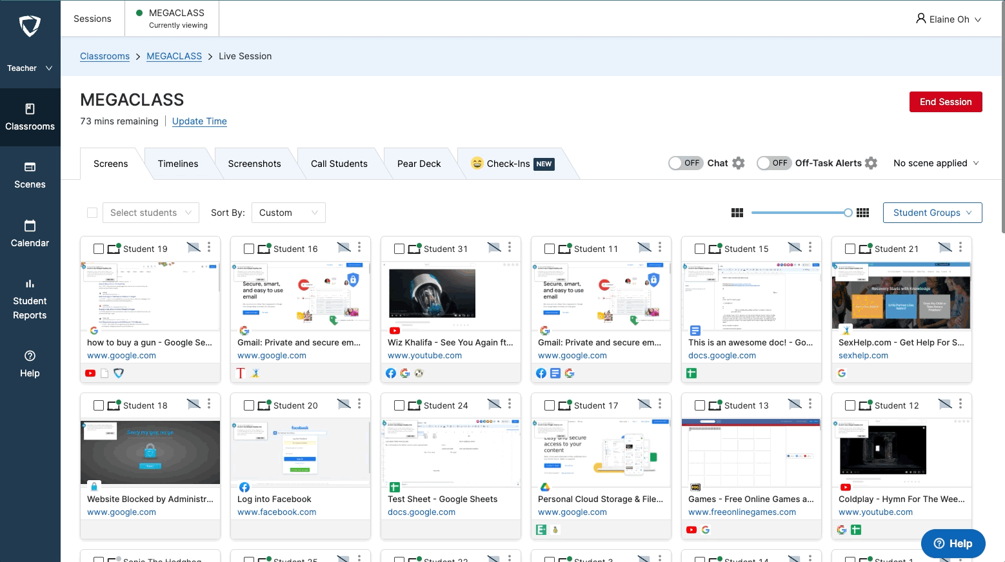
Task: Open Off-Task Alerts settings gear
Action: pos(871,163)
